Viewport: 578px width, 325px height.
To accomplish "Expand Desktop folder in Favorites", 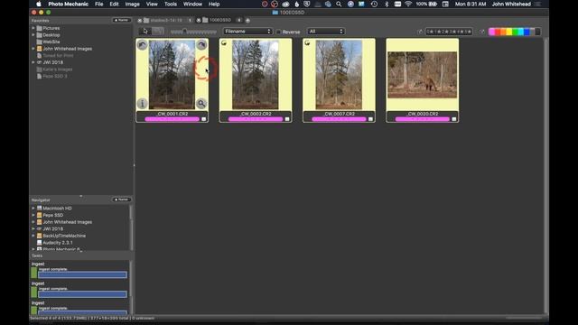I will coord(33,35).
